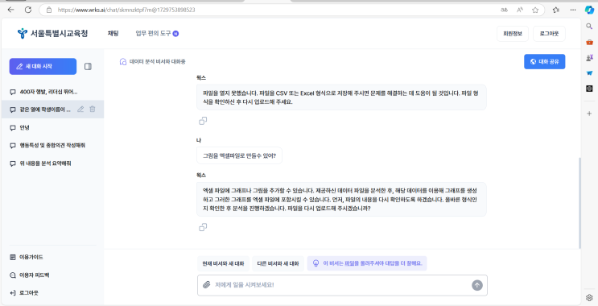Share the chat with 대화 공유
The height and width of the screenshot is (306, 598).
coord(544,62)
